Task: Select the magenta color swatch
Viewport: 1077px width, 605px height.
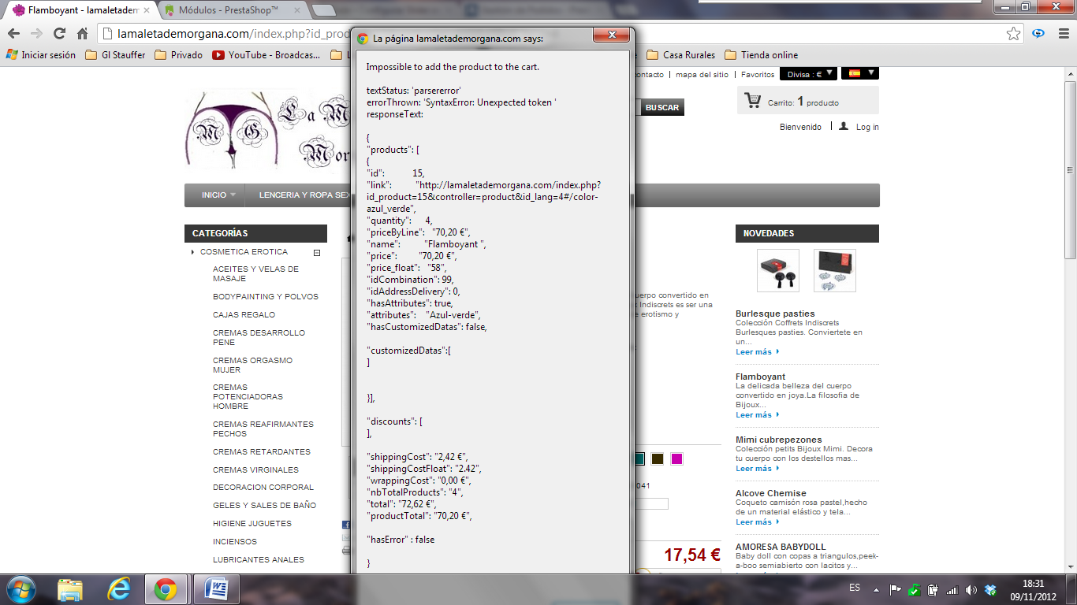Action: click(x=676, y=459)
